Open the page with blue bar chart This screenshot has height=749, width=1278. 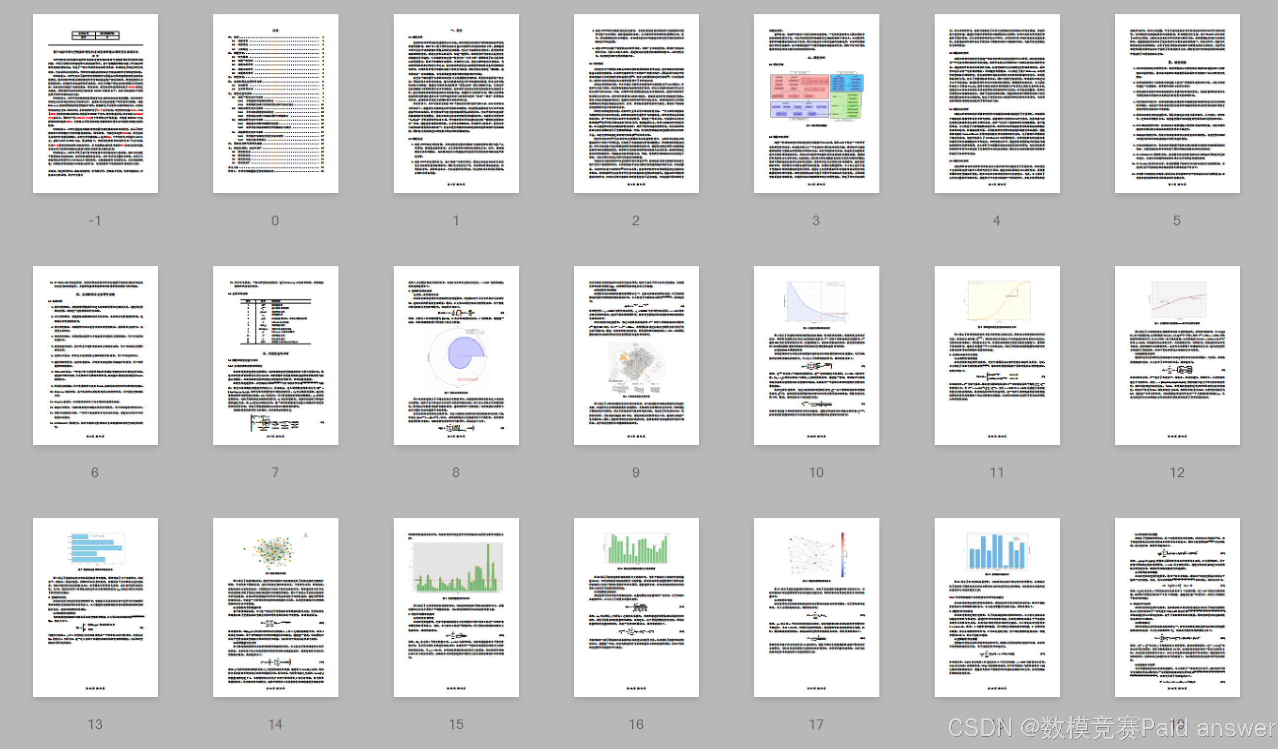click(997, 607)
